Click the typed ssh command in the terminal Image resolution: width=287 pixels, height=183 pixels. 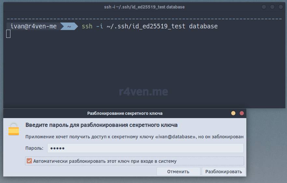150,26
